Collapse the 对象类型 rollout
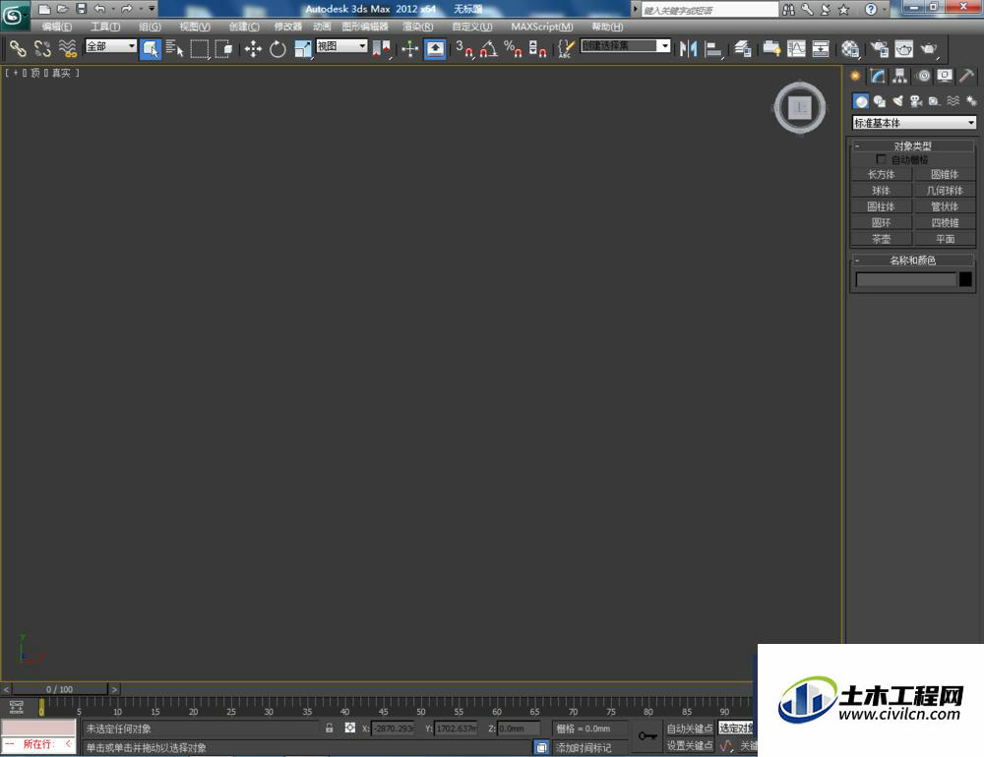The height and width of the screenshot is (757, 984). (x=913, y=146)
